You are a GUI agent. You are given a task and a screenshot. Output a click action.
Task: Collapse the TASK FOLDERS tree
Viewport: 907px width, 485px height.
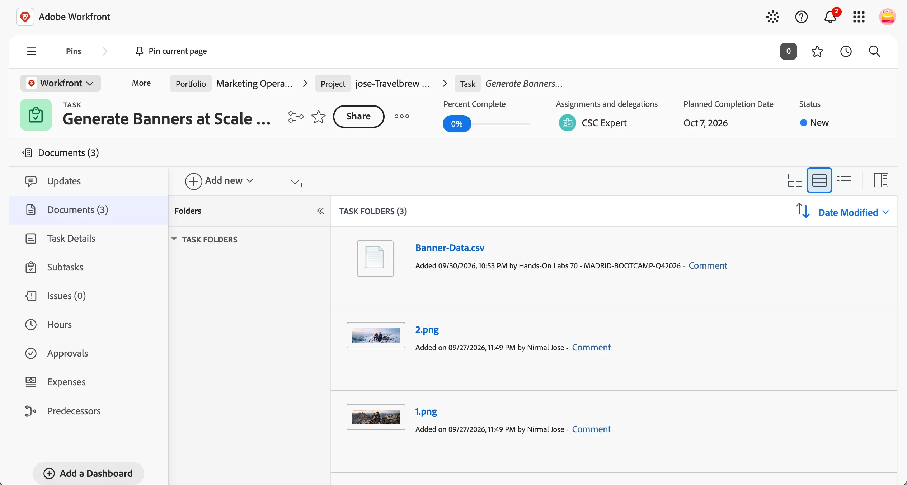click(174, 239)
